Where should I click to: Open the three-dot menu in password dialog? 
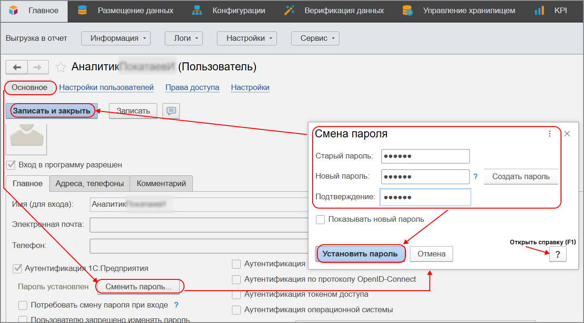pyautogui.click(x=550, y=134)
